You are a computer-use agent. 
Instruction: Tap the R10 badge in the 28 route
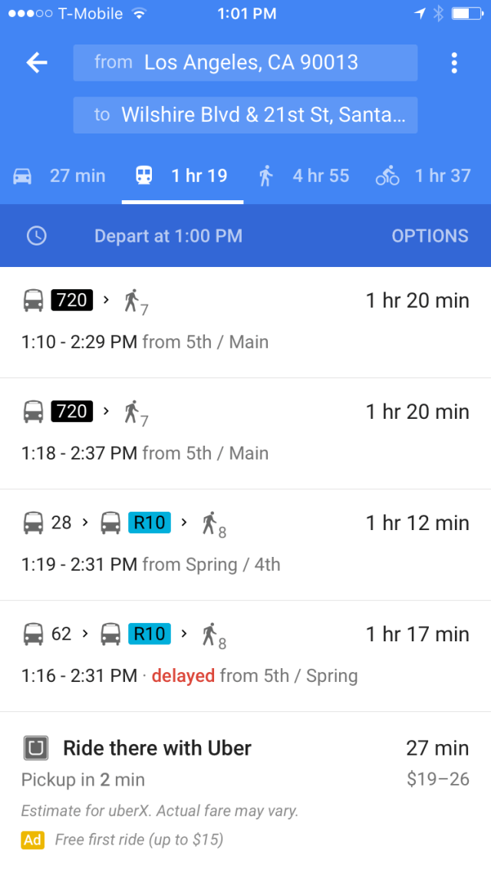point(149,523)
